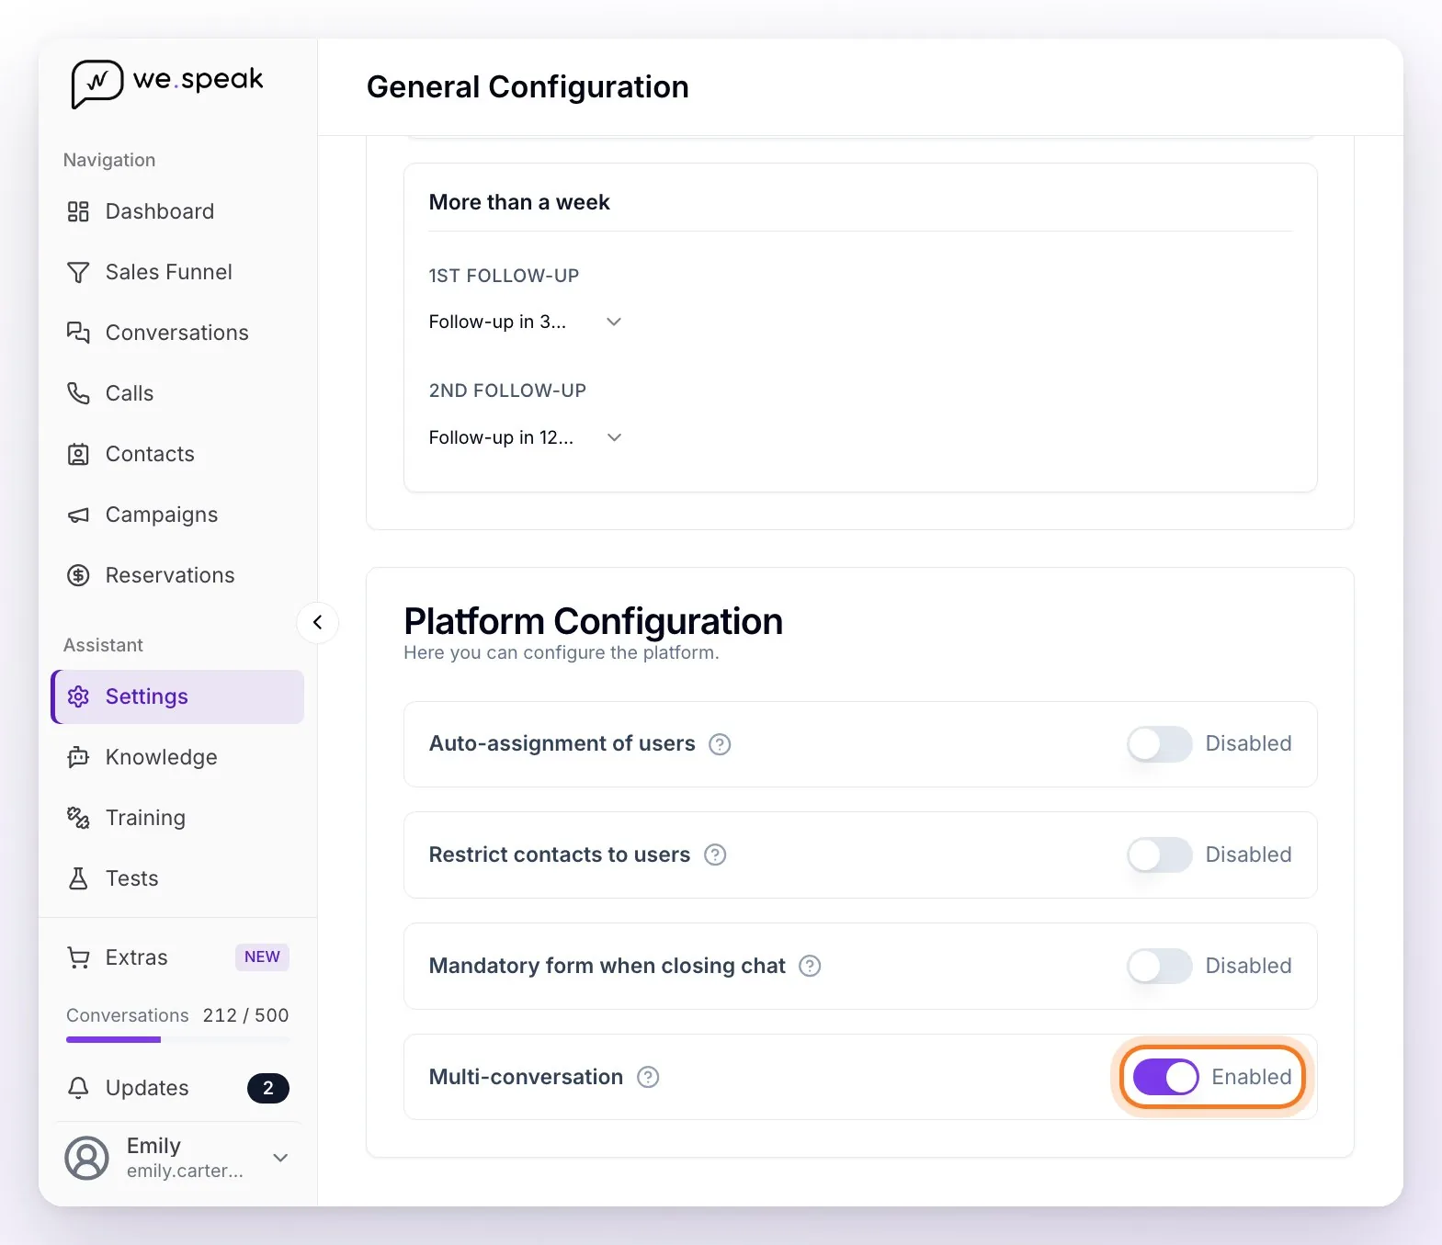Show help for Restrict contacts to users

715,855
